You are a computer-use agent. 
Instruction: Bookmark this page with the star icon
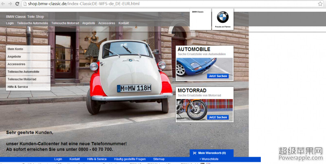pos(320,4)
